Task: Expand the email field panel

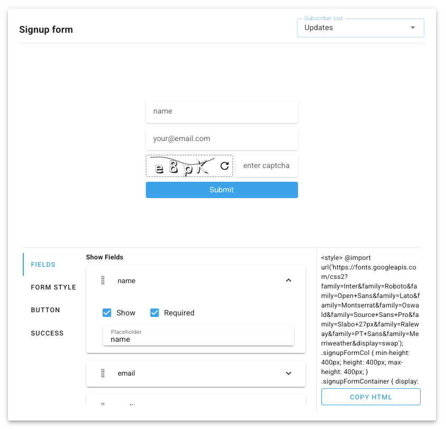Action: 289,373
